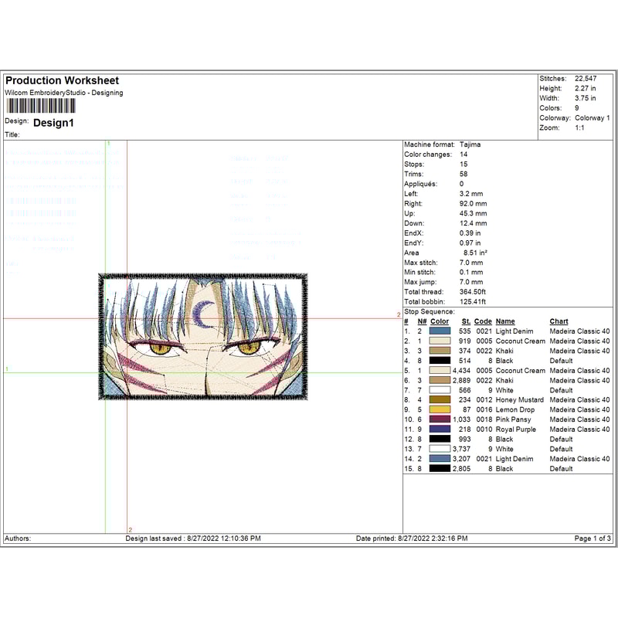Select the Lemon Drop color swatch
618x618 pixels.
440,409
